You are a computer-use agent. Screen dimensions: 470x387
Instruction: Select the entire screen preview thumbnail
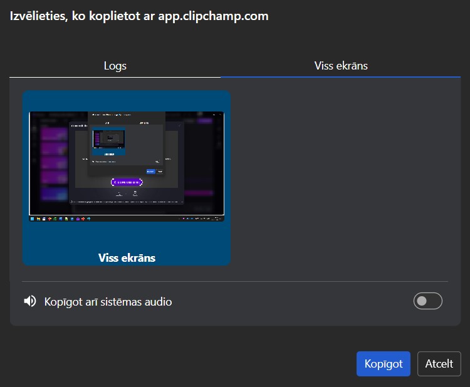(x=126, y=167)
